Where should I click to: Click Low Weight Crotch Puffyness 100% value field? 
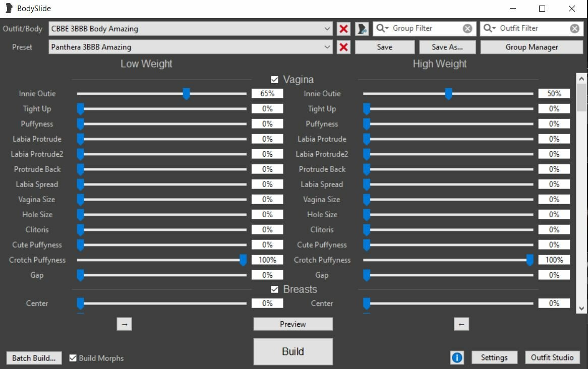tap(267, 260)
